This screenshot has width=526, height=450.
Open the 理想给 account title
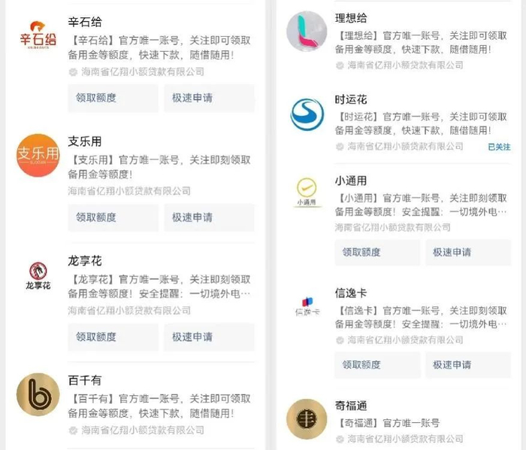(351, 18)
